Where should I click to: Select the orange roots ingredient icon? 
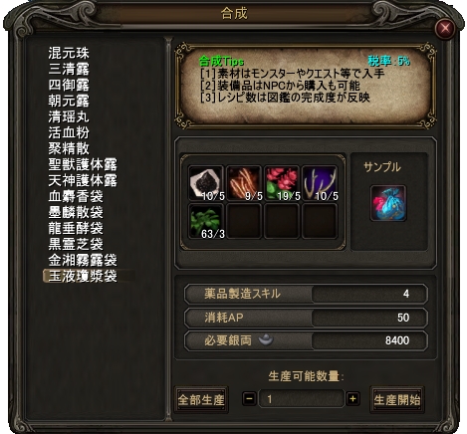244,183
